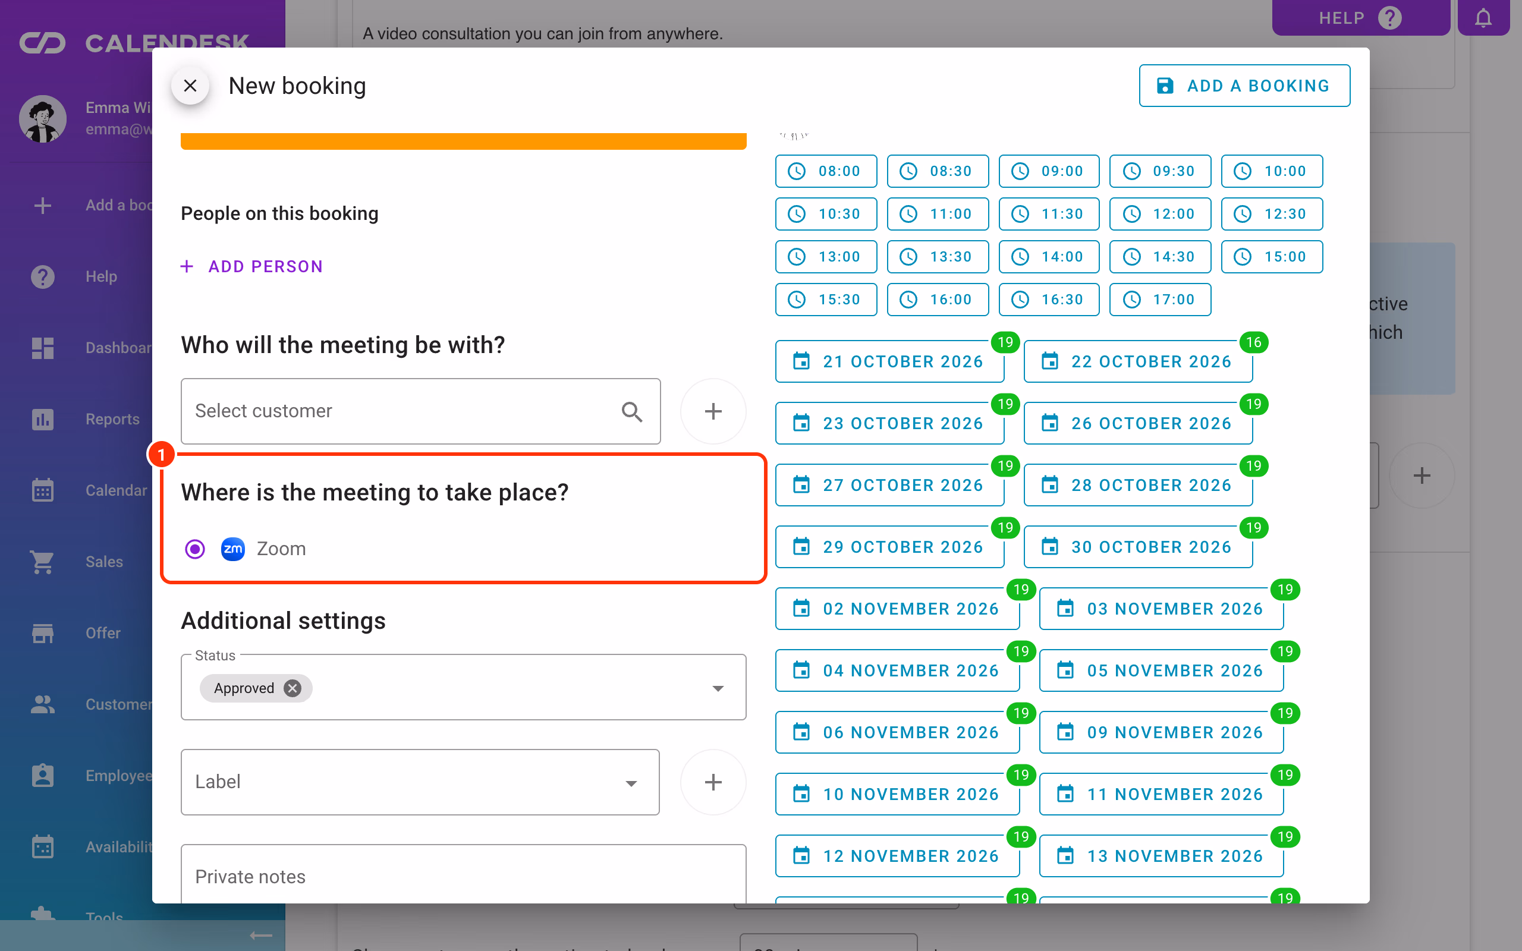Select 03 November 2026 date
Screen dimensions: 1522x951
tap(1161, 609)
